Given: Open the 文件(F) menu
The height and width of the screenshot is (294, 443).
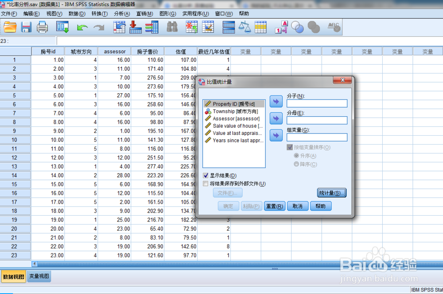Looking at the screenshot, I should point(9,14).
